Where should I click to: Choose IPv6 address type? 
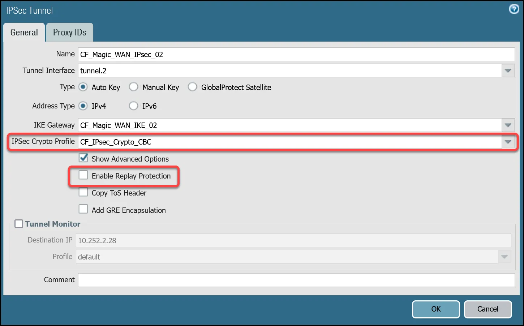coord(134,106)
